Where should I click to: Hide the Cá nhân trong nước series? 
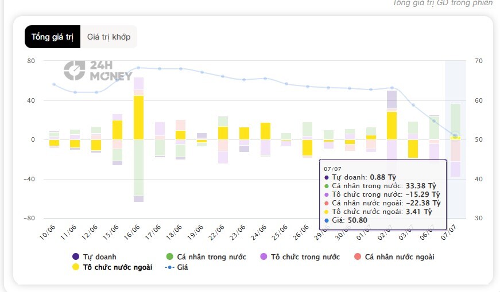pyautogui.click(x=206, y=257)
